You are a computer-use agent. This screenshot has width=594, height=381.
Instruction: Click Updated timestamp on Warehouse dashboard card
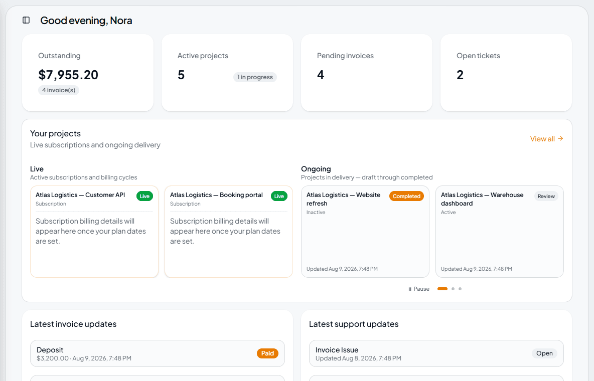point(477,269)
